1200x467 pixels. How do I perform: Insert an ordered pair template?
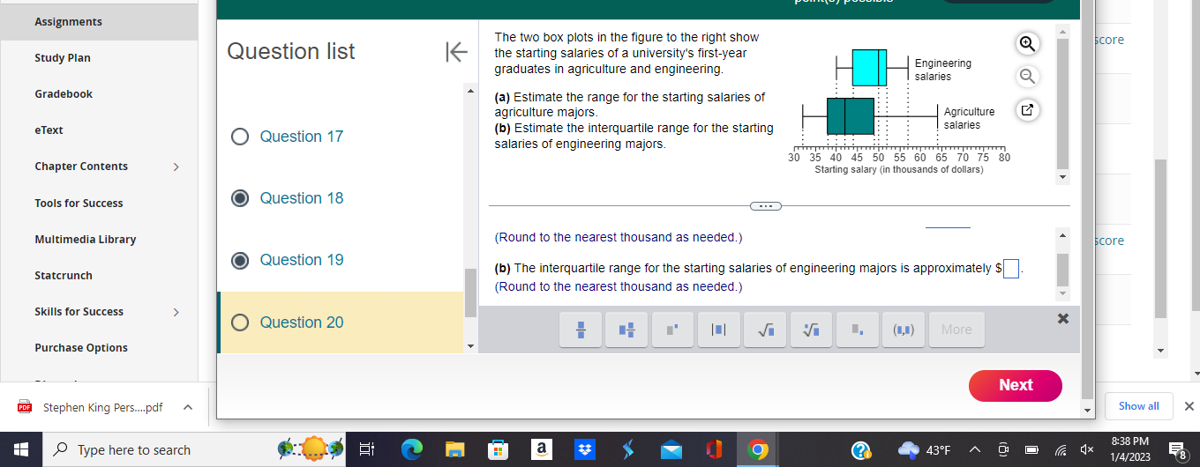904,330
